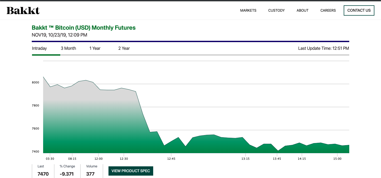Select the Intraday chart tab
381x178 pixels.
pyautogui.click(x=39, y=48)
